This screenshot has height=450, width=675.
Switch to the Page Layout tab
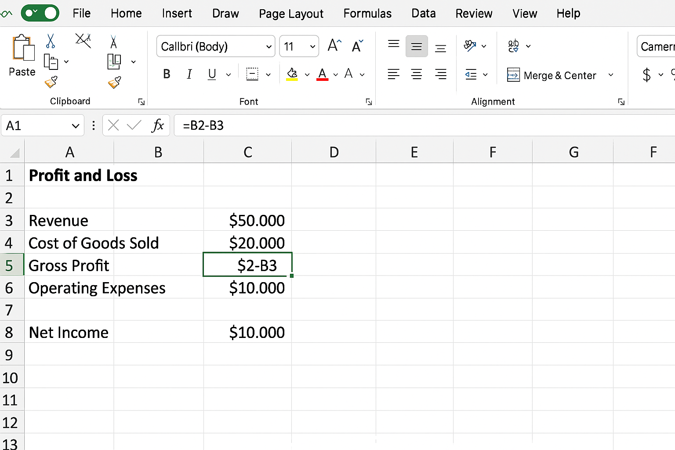pos(291,14)
